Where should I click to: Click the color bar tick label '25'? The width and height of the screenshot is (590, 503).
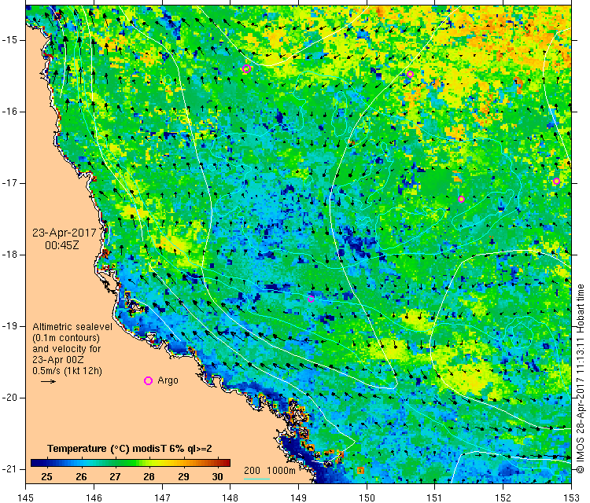(x=46, y=477)
